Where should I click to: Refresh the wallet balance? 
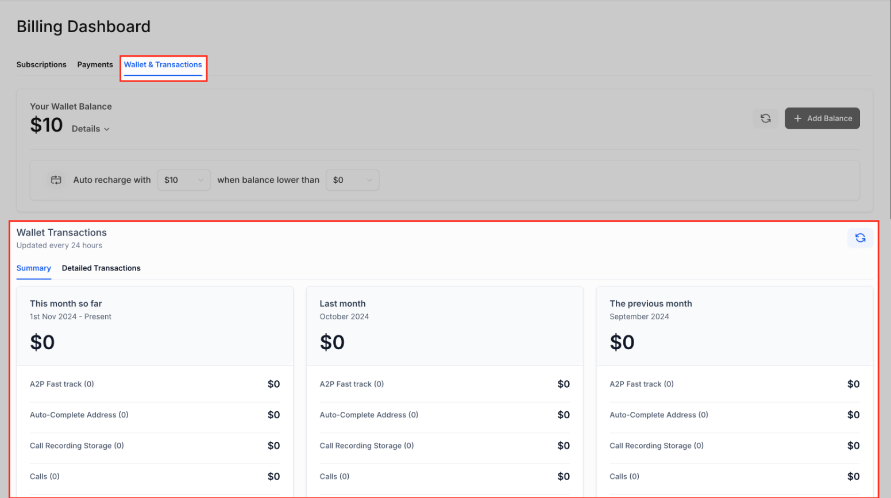pos(765,118)
